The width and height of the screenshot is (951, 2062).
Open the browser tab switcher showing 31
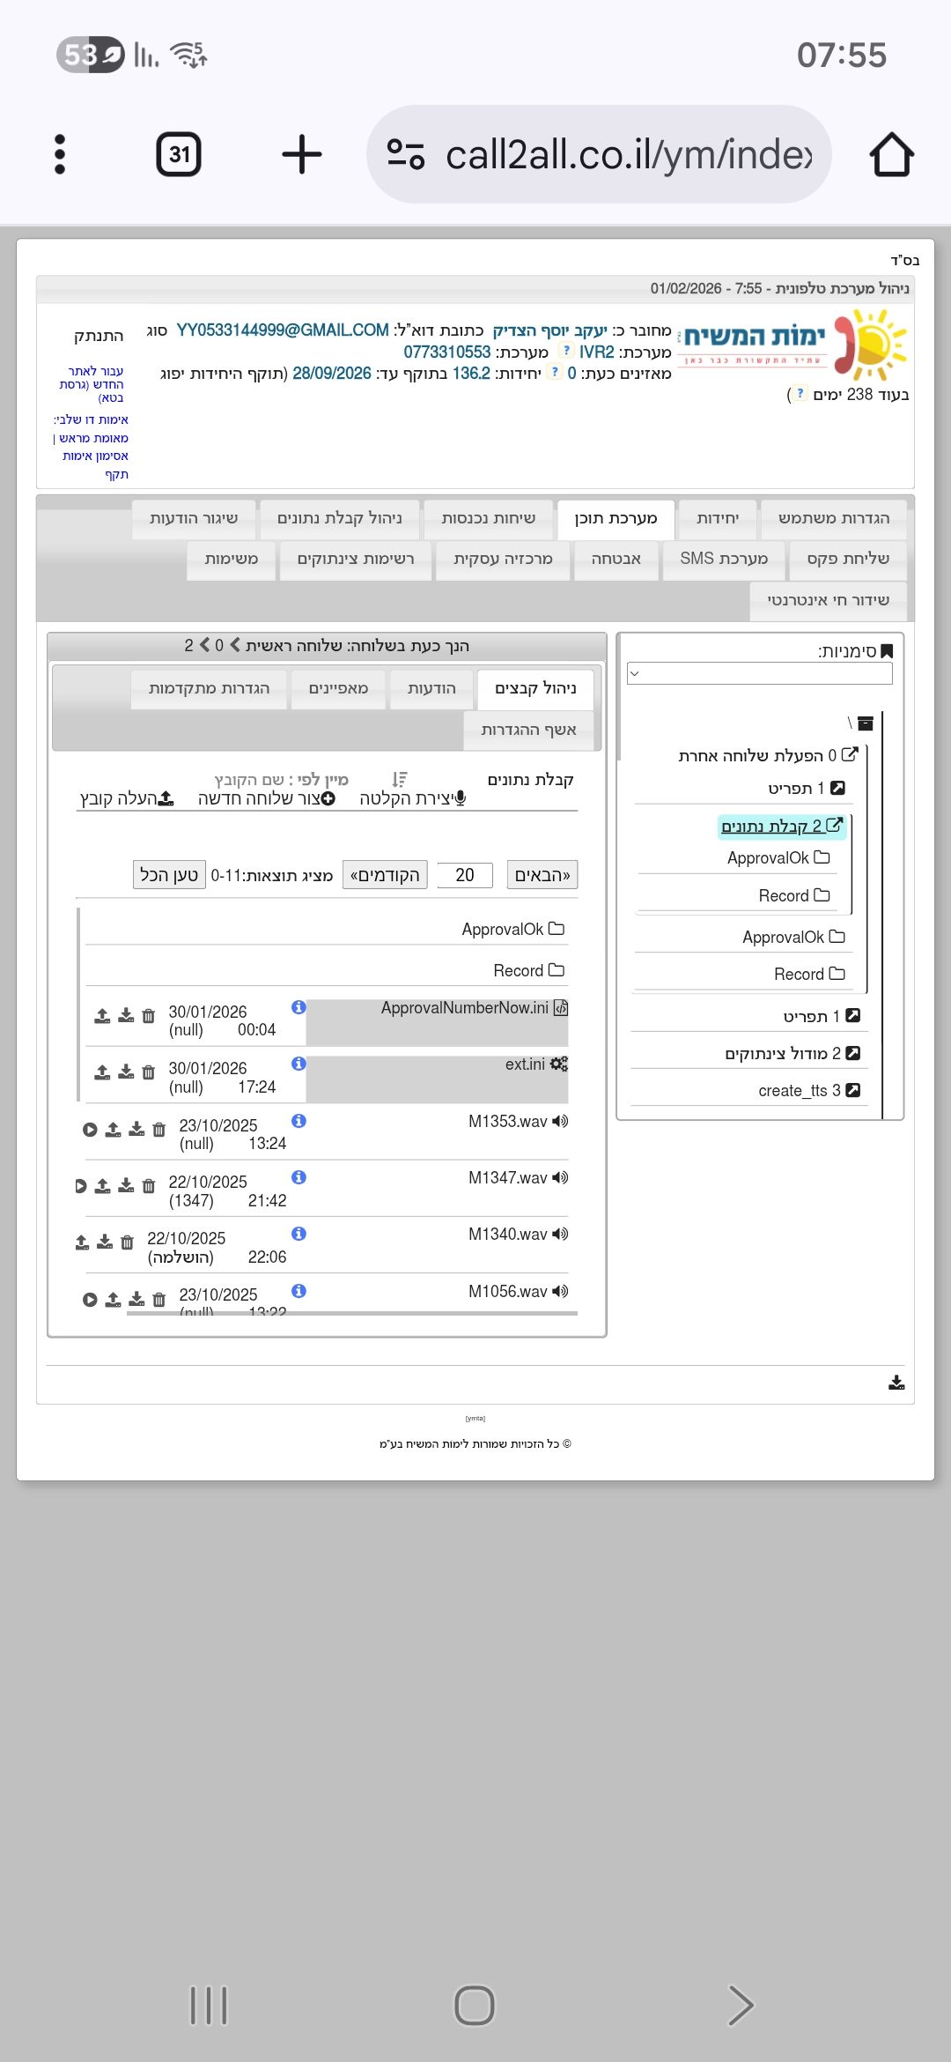click(x=179, y=155)
